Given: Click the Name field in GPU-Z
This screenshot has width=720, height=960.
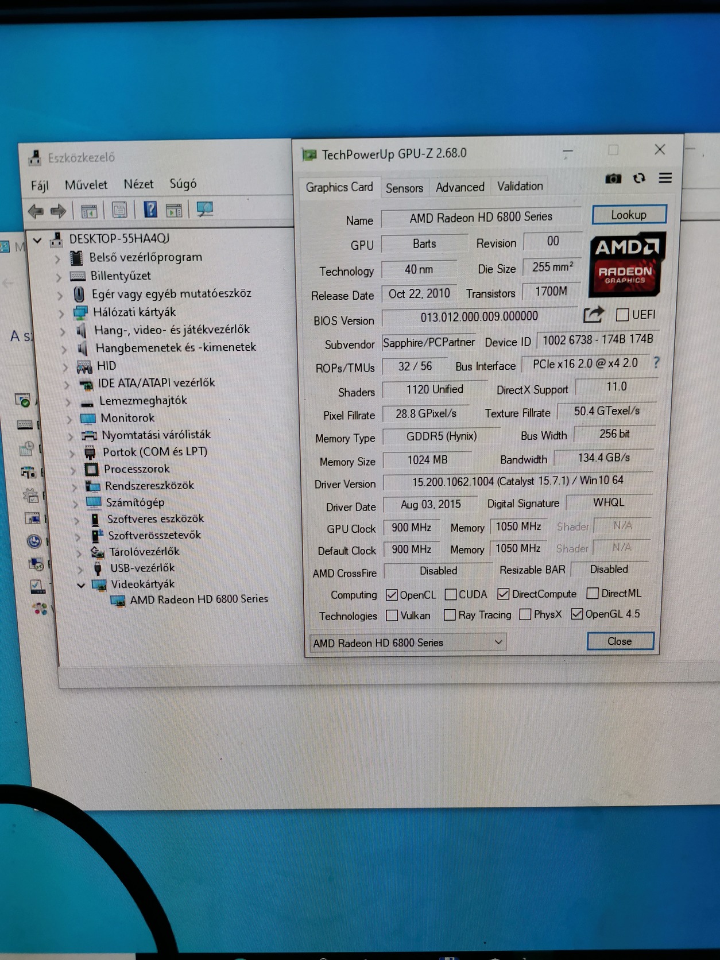Looking at the screenshot, I should tap(481, 217).
